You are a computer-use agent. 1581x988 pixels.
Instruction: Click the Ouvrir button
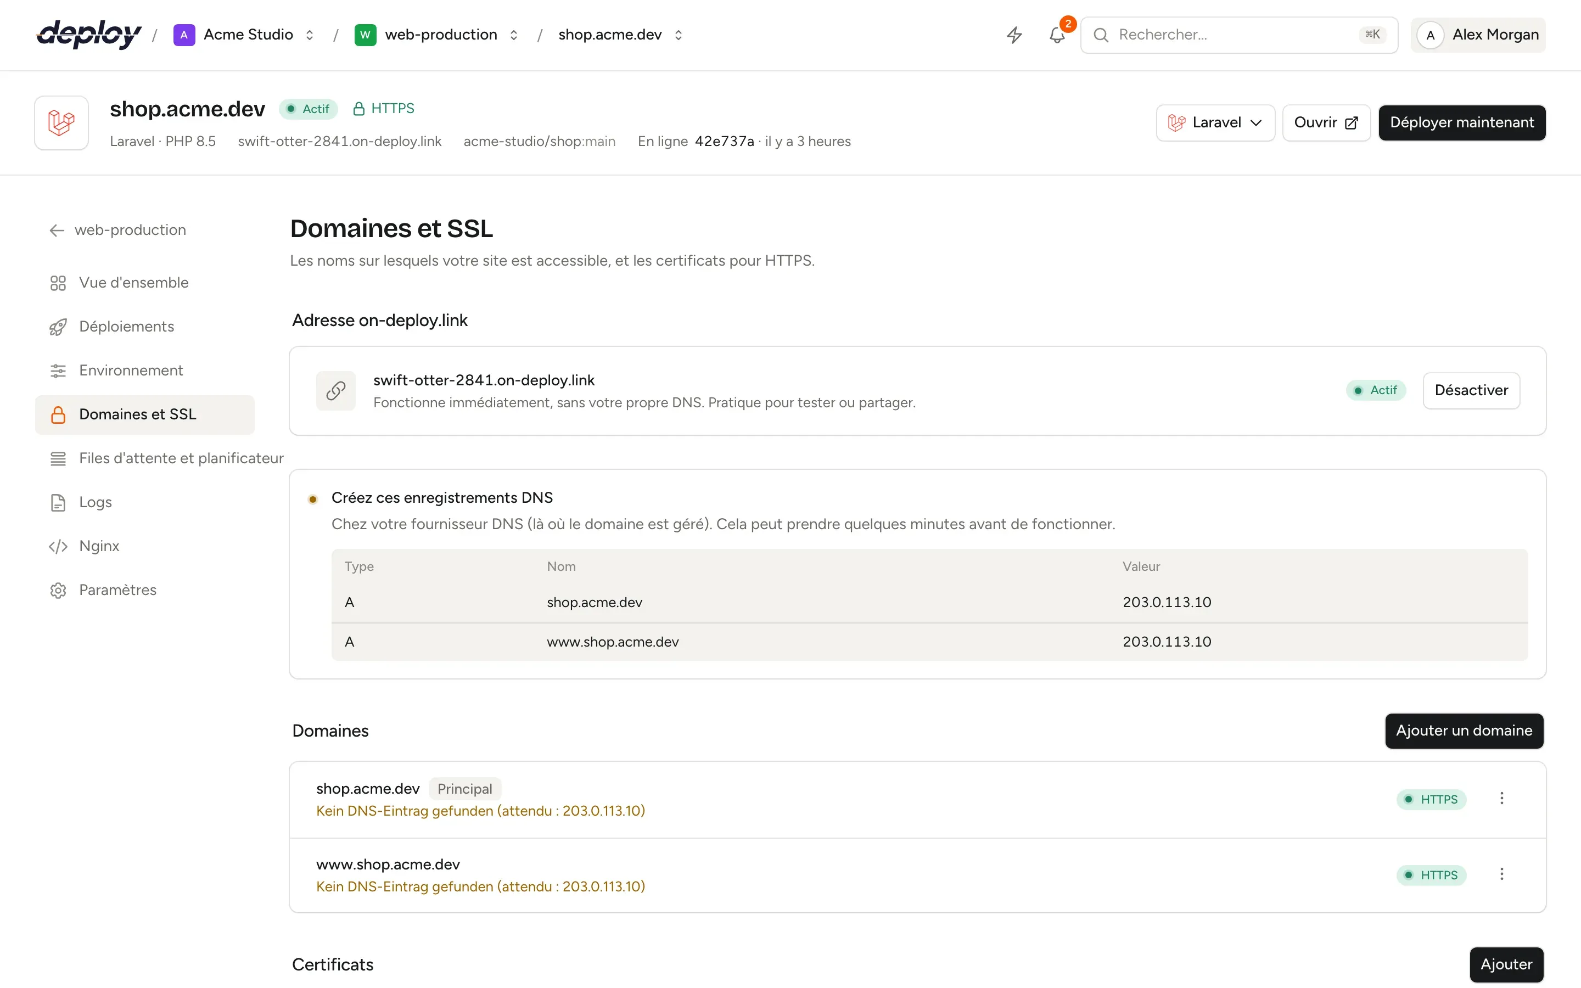(1326, 123)
